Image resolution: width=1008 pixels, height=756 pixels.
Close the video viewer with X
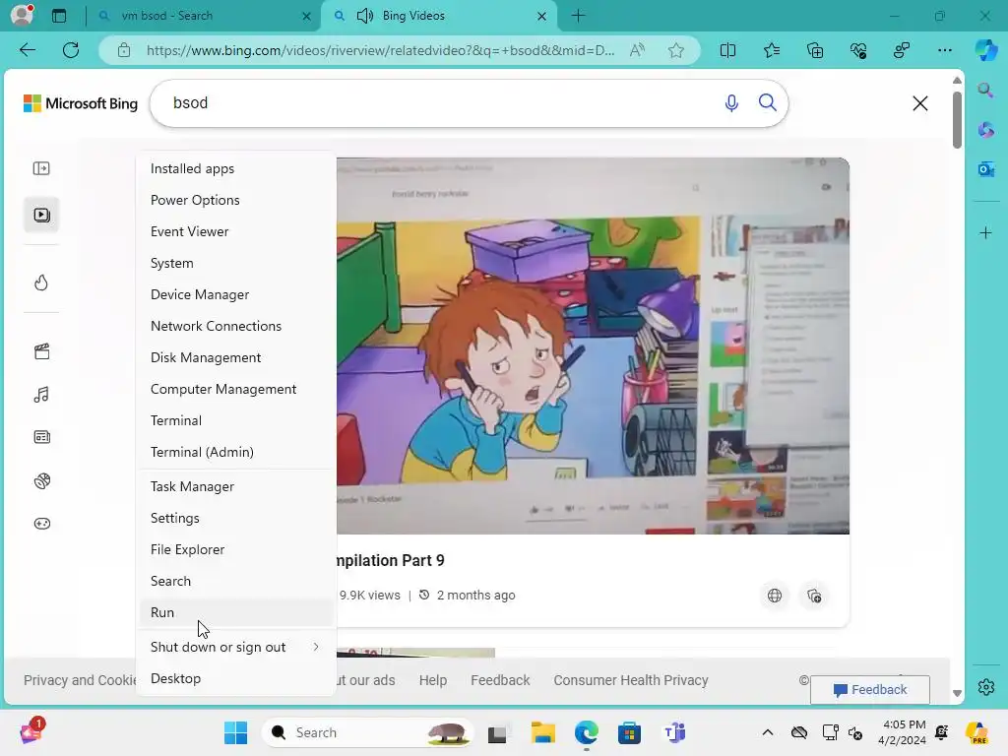(x=920, y=102)
